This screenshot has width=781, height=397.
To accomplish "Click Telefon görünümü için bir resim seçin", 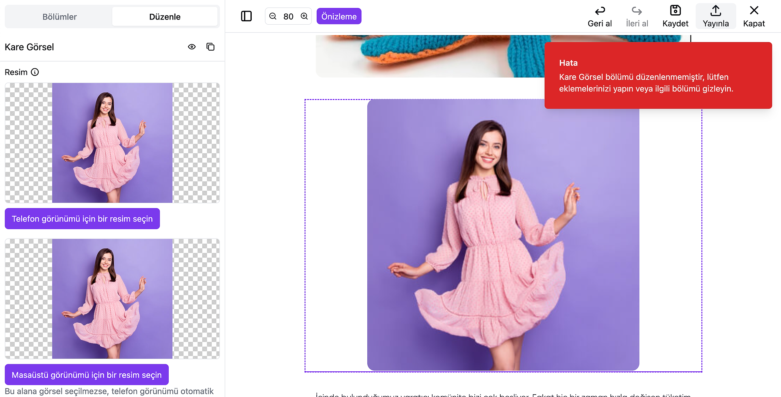I will (x=82, y=219).
